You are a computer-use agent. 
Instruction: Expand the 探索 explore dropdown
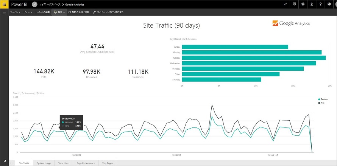pos(59,12)
